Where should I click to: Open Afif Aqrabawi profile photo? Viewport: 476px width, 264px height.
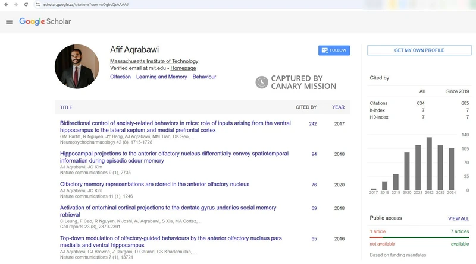[77, 66]
